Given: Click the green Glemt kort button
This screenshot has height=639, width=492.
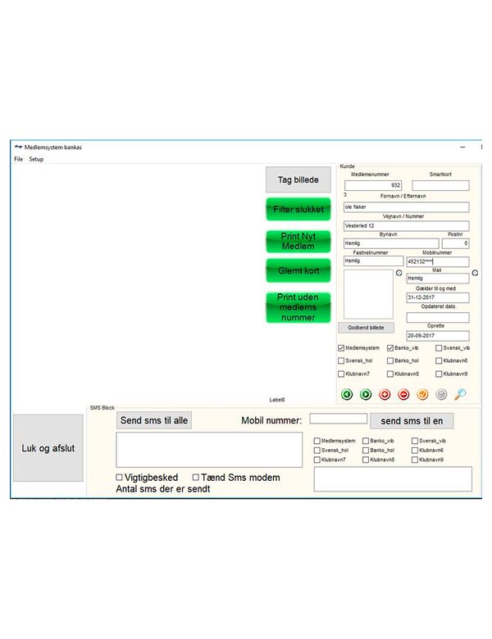Looking at the screenshot, I should [298, 270].
